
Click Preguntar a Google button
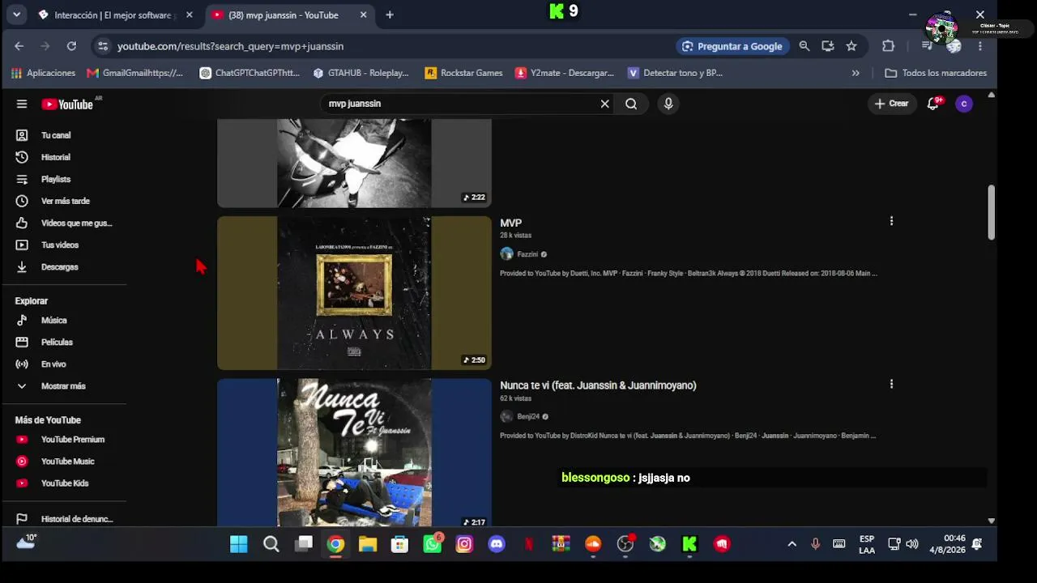[x=732, y=46]
